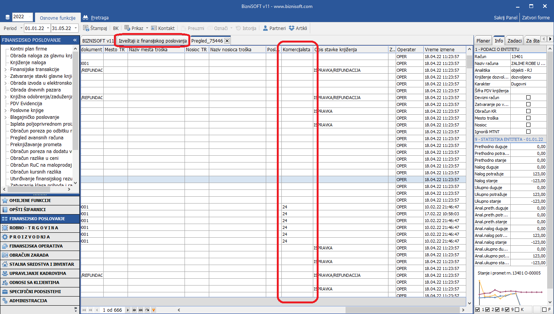This screenshot has height=314, width=554.
Task: Expand the Finansijske transakcije tree node
Action: point(5,69)
